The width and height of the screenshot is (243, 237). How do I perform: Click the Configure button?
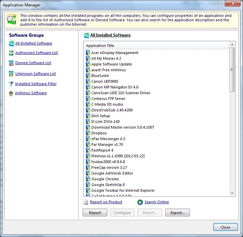tap(122, 213)
